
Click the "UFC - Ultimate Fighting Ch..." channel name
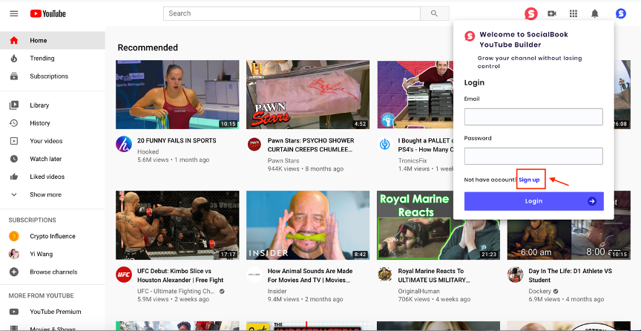176,292
